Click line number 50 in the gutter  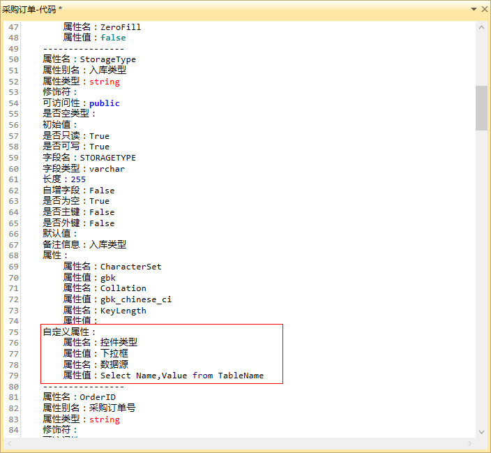(x=14, y=60)
